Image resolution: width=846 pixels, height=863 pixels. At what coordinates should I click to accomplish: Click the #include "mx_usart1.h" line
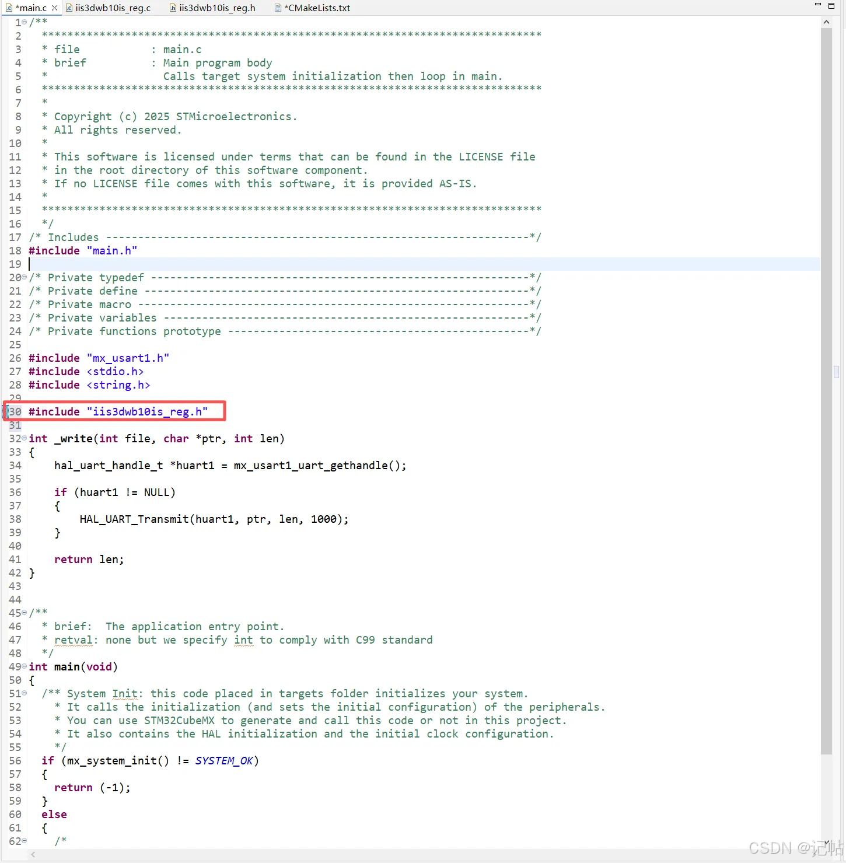click(99, 358)
